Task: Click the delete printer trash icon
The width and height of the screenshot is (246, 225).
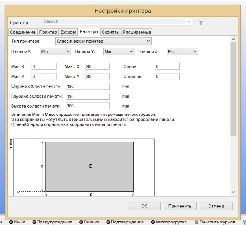Action: [201, 22]
